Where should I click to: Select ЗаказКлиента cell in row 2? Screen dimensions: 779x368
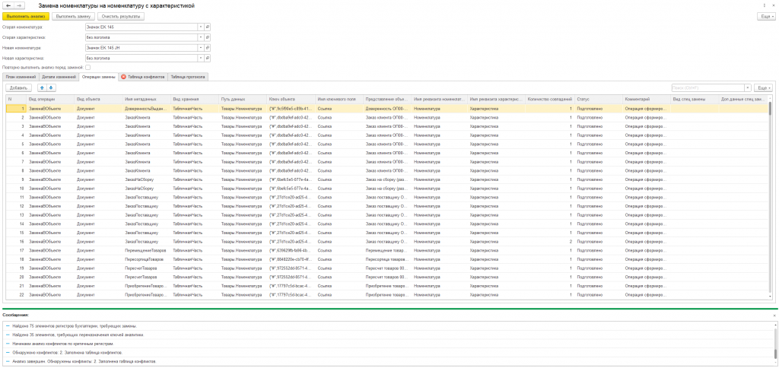(x=146, y=116)
